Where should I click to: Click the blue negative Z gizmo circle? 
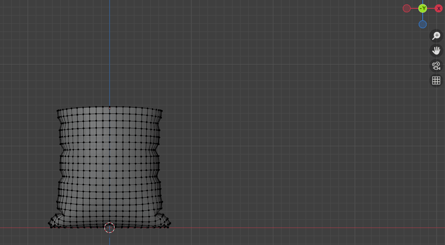click(x=423, y=24)
